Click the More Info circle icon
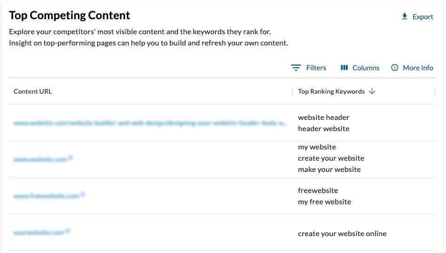Image resolution: width=446 pixels, height=253 pixels. coord(395,68)
